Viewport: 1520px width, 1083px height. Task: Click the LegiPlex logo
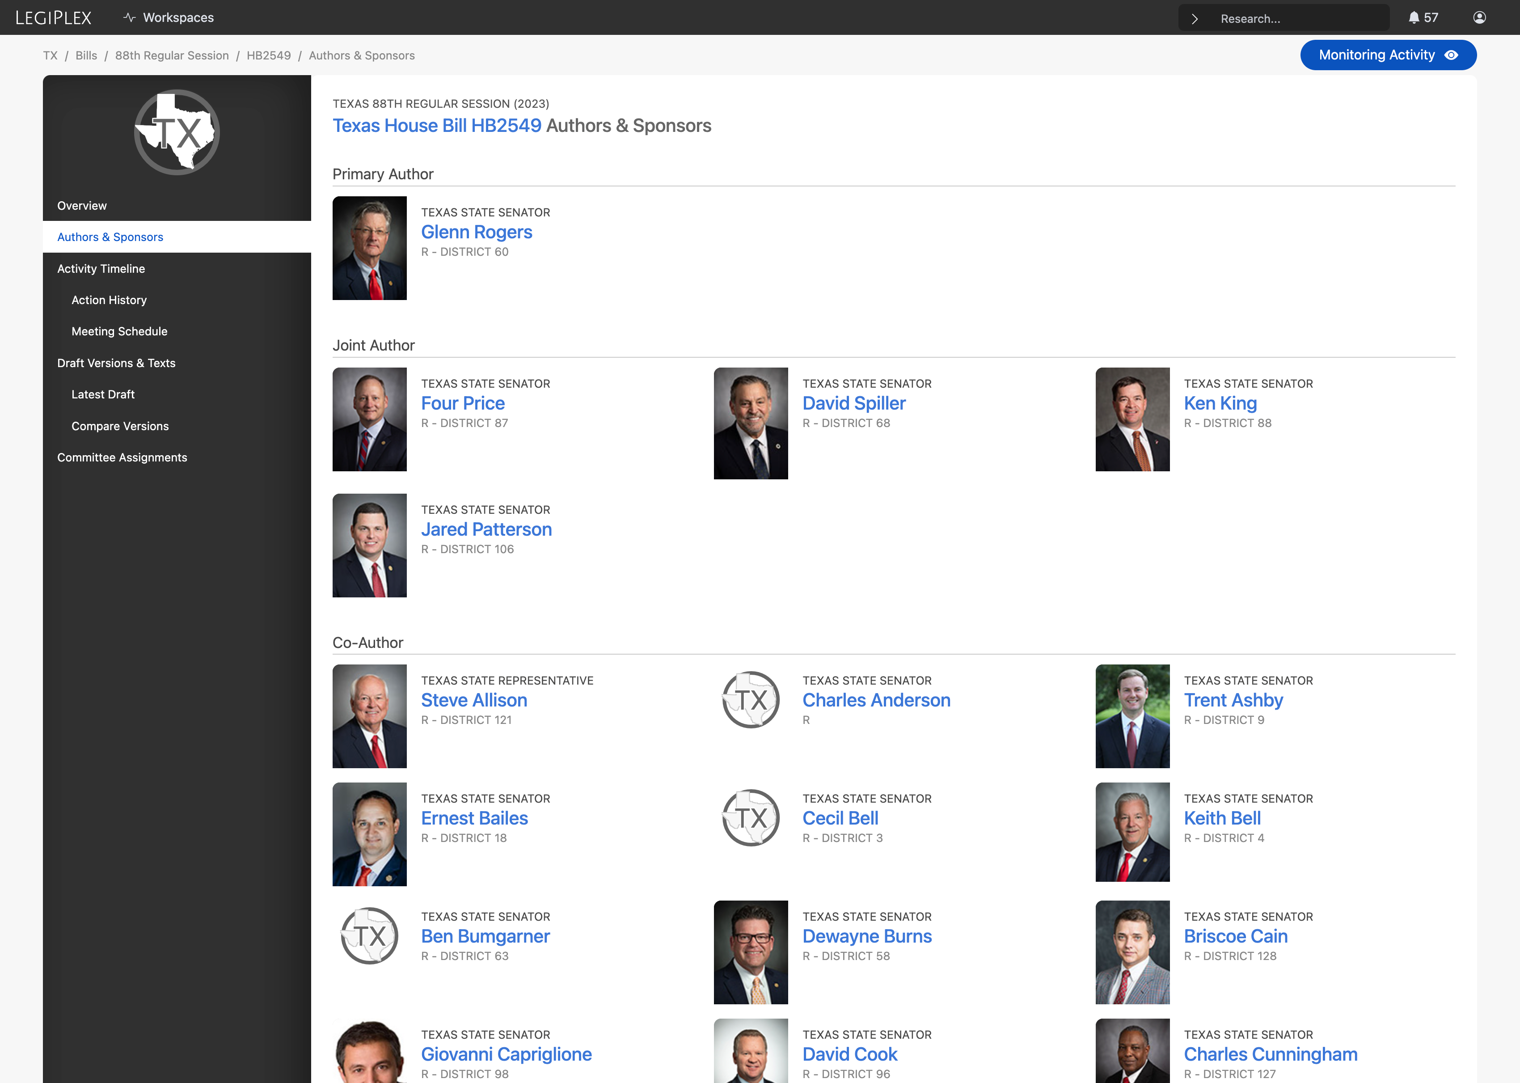point(53,18)
